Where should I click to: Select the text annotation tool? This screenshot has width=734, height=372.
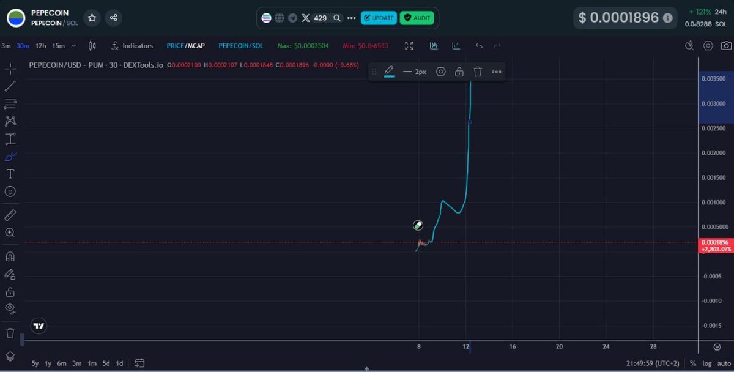pyautogui.click(x=10, y=174)
